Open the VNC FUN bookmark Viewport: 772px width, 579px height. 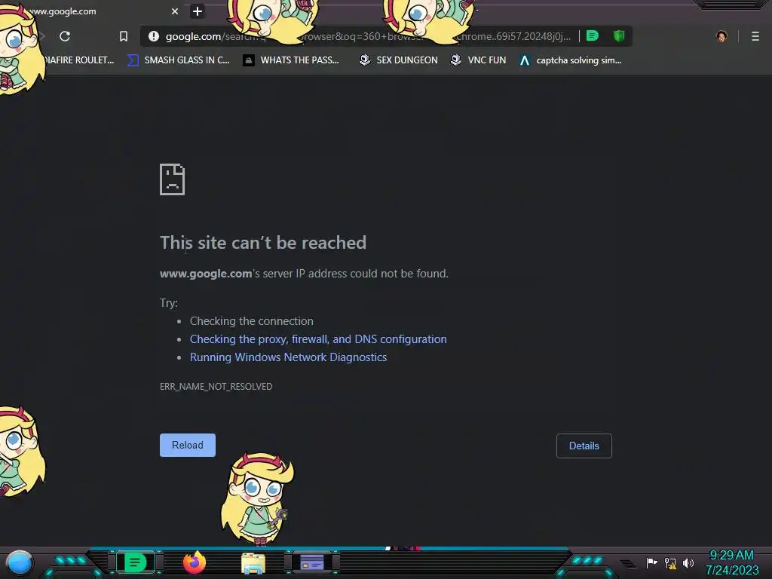(478, 60)
